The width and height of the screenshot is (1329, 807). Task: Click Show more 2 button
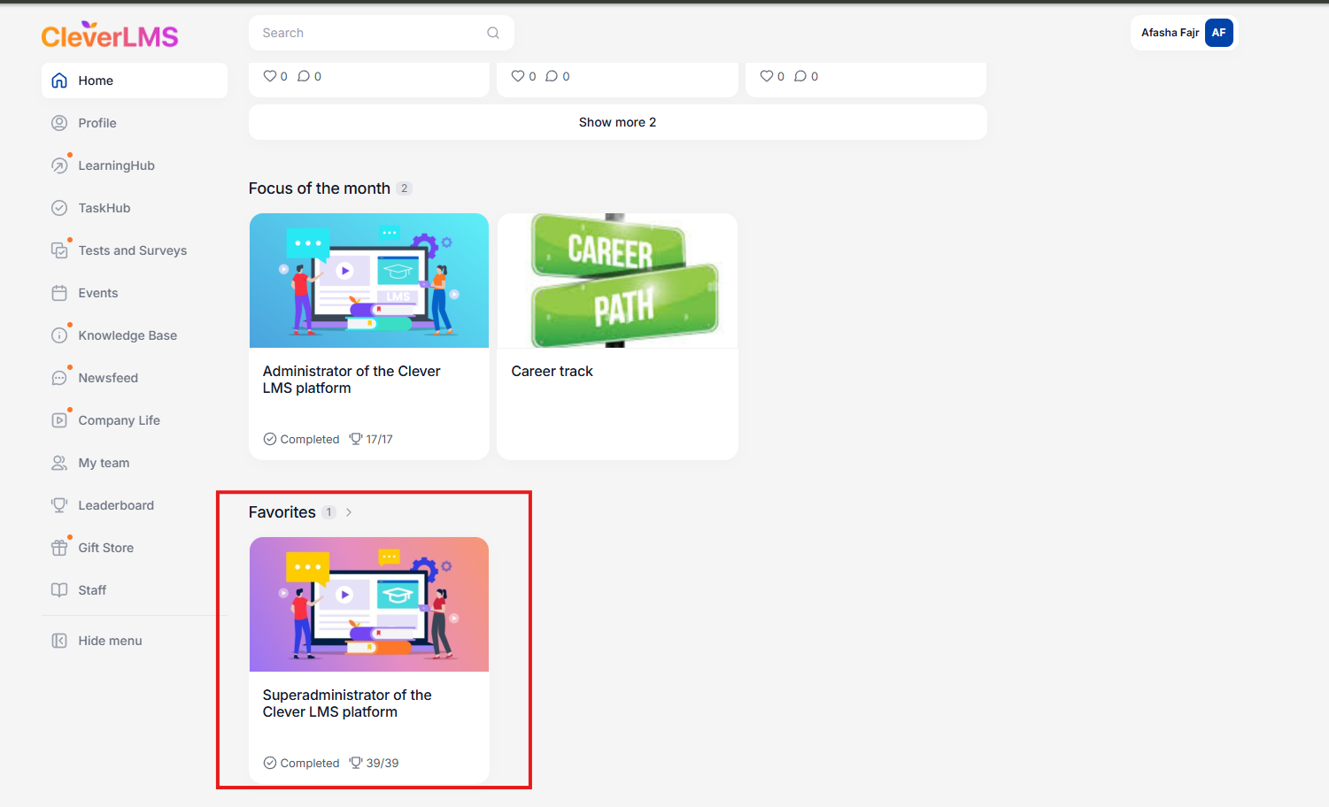[618, 122]
